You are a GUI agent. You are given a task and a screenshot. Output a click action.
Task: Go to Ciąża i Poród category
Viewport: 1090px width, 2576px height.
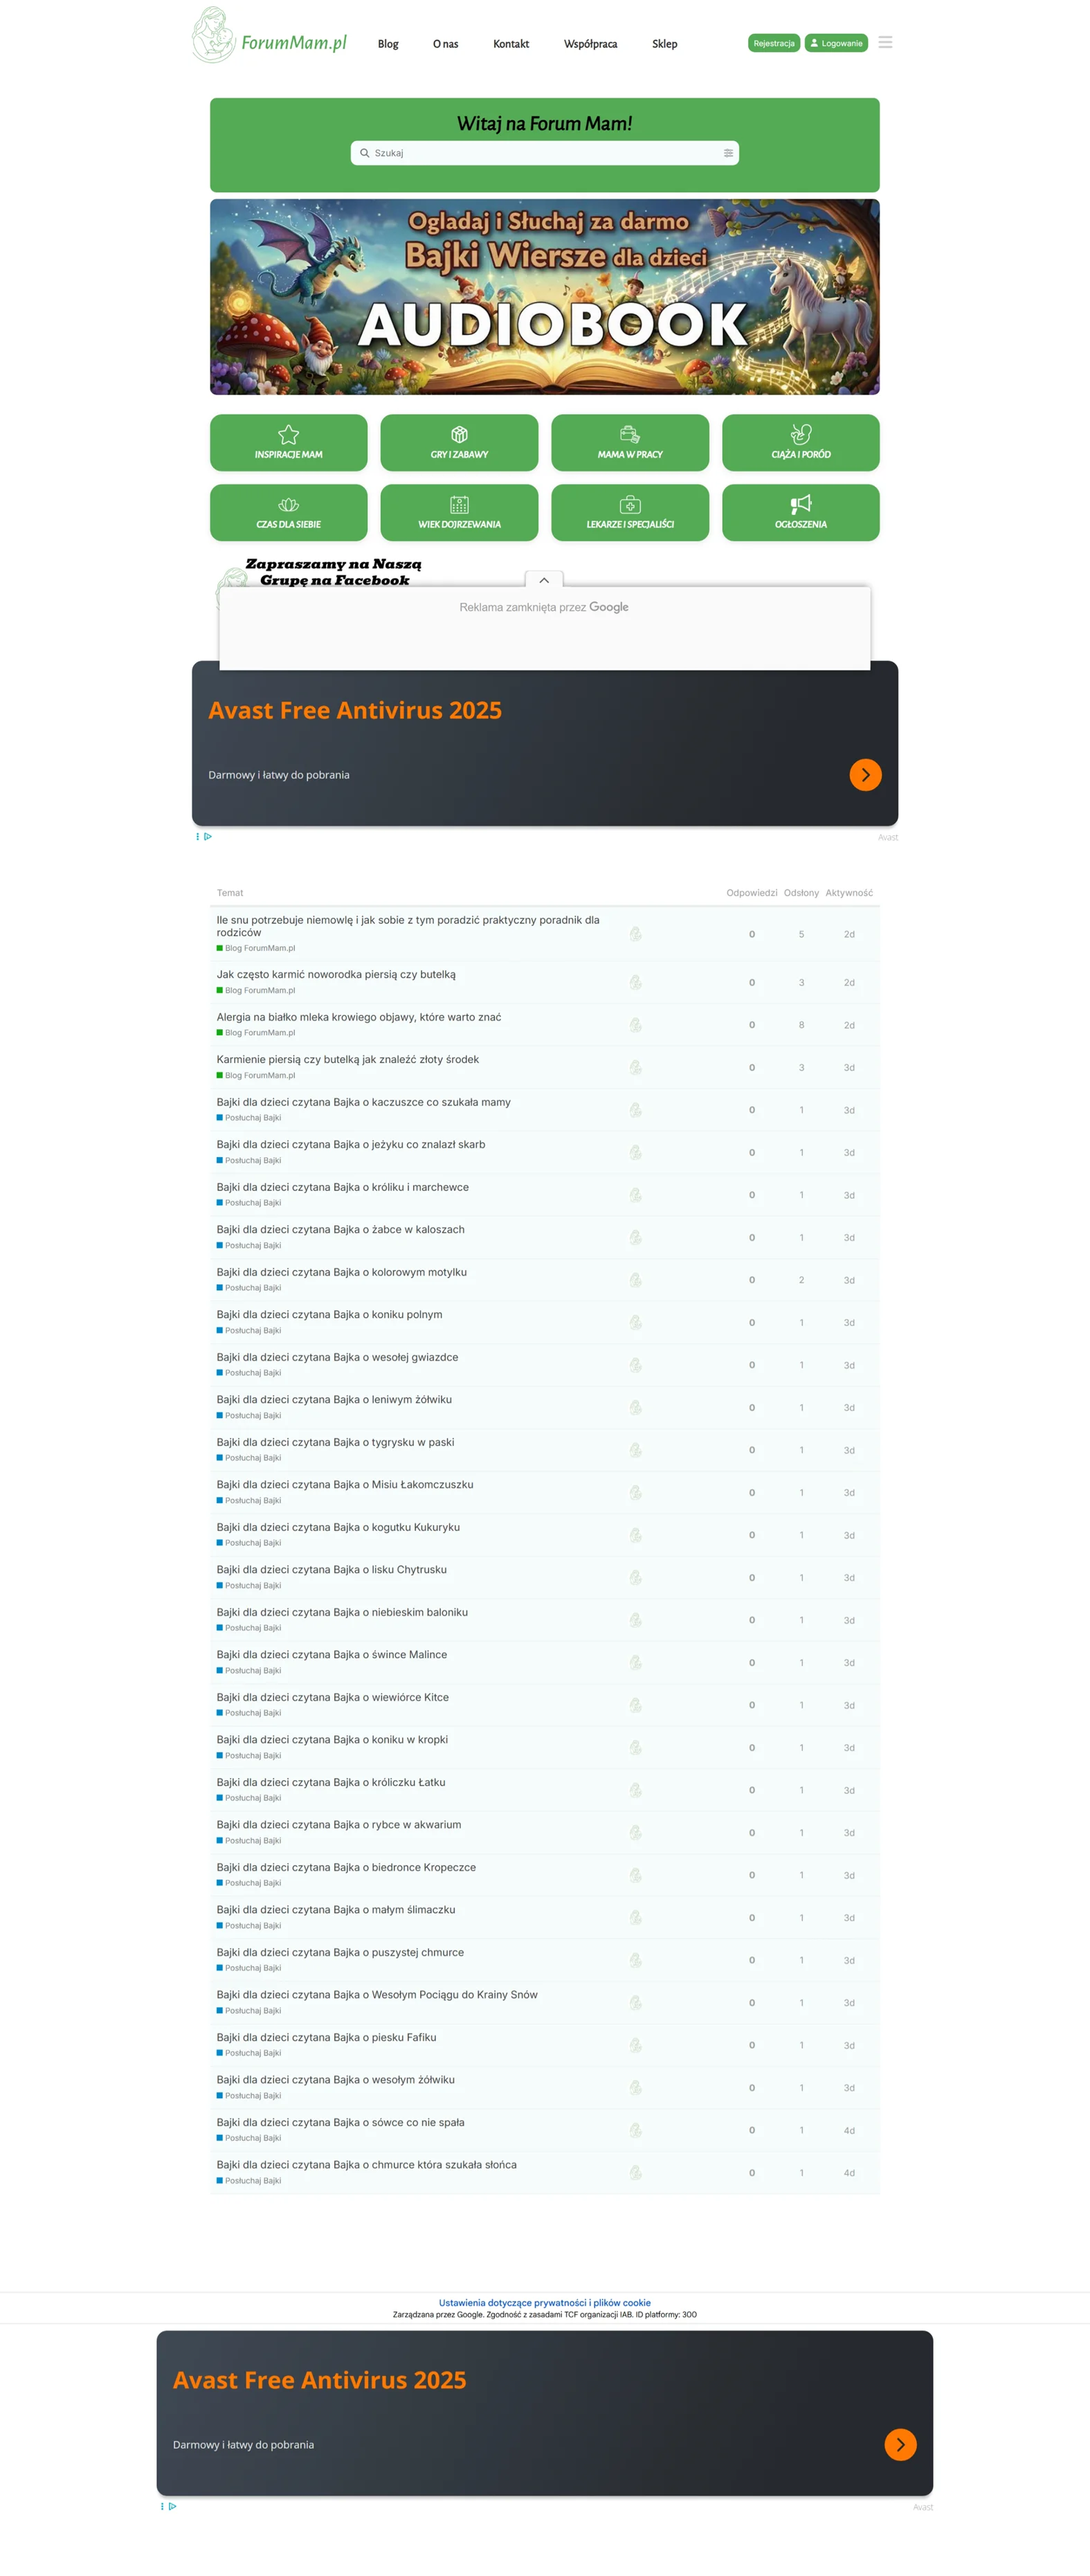(x=800, y=442)
